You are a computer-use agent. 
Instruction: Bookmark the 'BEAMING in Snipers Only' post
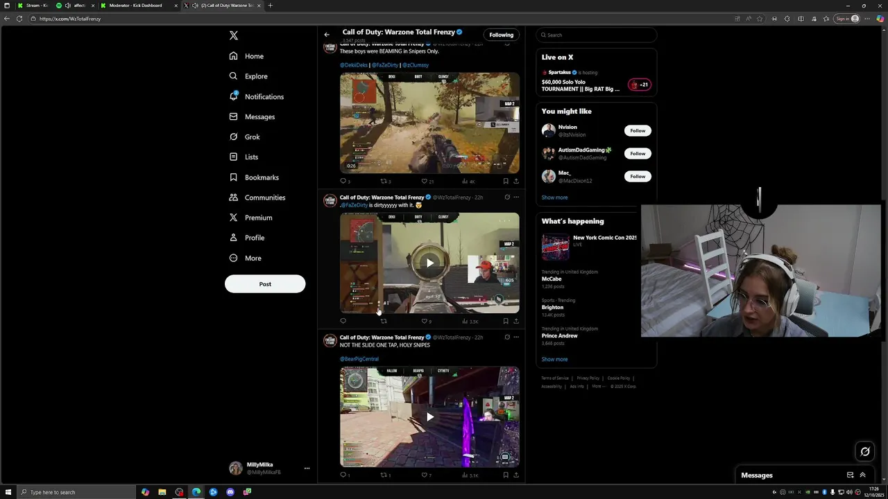pos(506,182)
